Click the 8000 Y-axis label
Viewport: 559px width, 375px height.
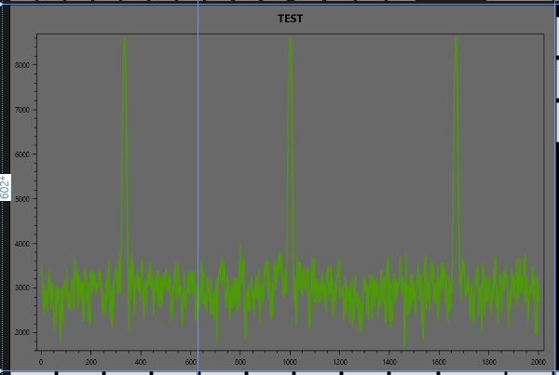click(22, 65)
